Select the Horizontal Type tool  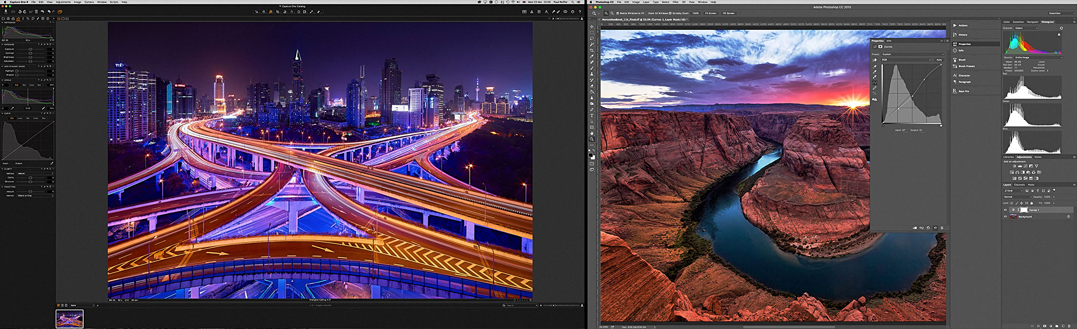click(592, 116)
